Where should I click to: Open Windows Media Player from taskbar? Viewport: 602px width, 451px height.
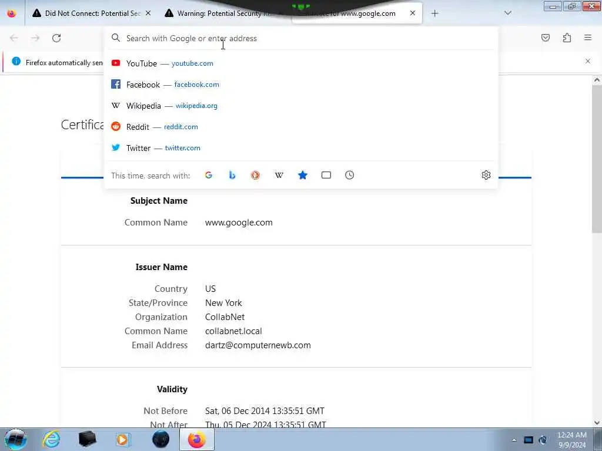click(x=123, y=439)
